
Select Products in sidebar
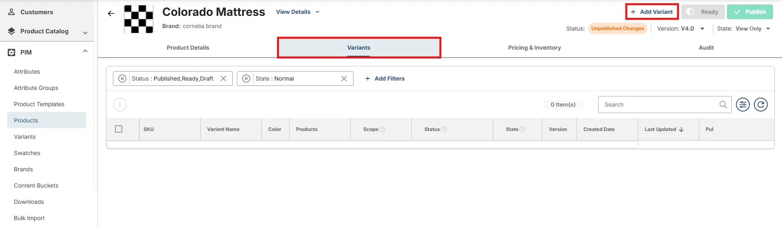point(46,120)
